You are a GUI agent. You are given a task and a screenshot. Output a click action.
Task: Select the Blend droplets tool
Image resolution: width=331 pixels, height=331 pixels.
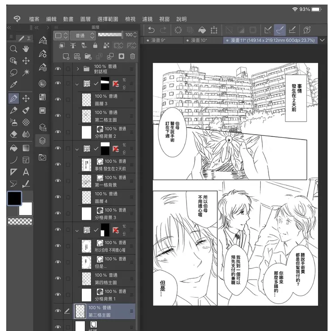(26, 134)
